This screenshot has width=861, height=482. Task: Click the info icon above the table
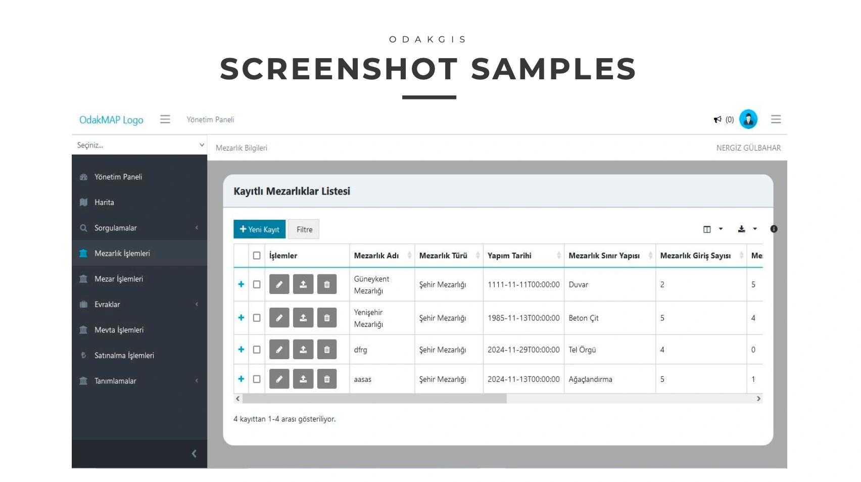pyautogui.click(x=774, y=229)
